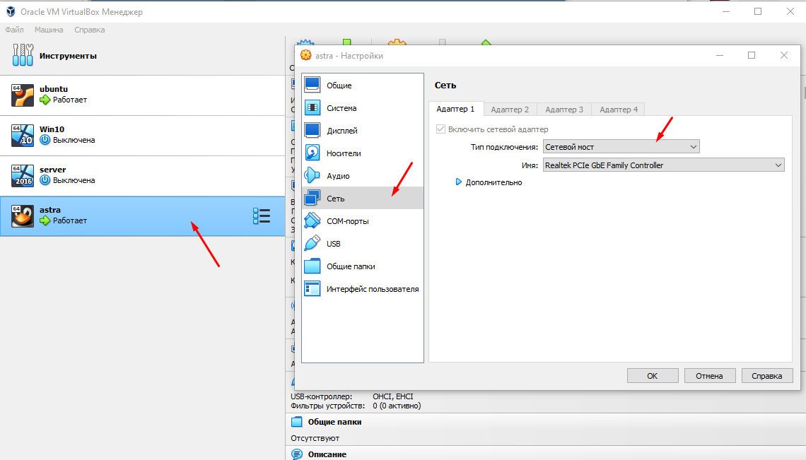Select the Общие папки label in settings sidebar
Image resolution: width=806 pixels, height=460 pixels.
click(351, 266)
